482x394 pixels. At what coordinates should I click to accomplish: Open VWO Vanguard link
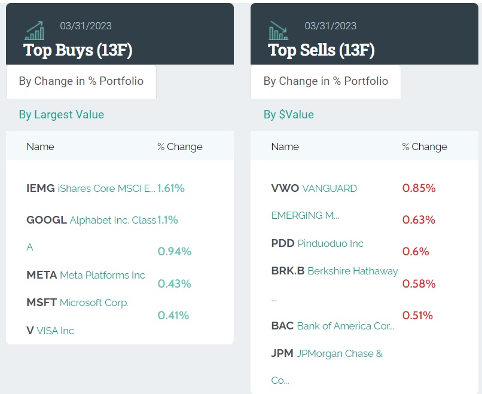click(x=314, y=188)
